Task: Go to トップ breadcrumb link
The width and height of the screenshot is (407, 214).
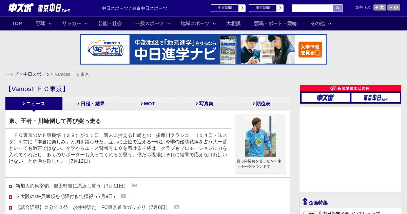Action: (12, 74)
